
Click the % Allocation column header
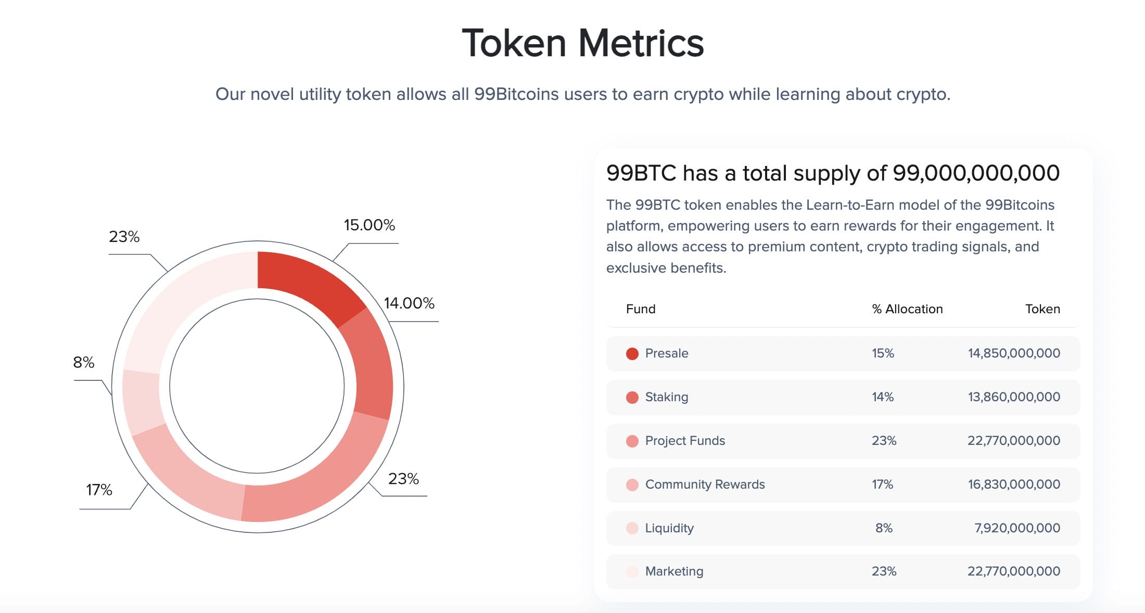(x=907, y=309)
